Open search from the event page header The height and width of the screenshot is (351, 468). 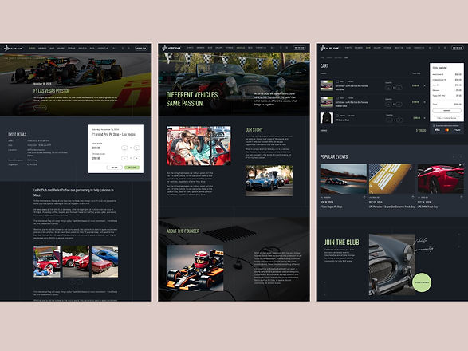[x=123, y=49]
